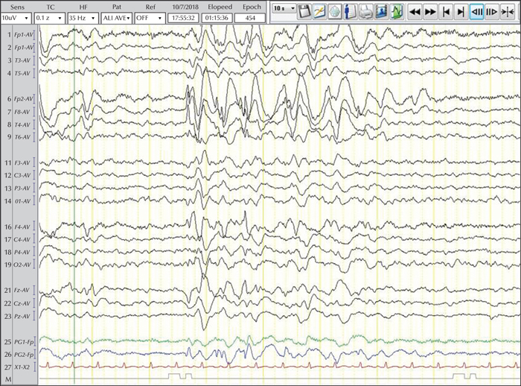This screenshot has width=521, height=386.
Task: Click the date 10/7/2018 label
Action: click(185, 7)
